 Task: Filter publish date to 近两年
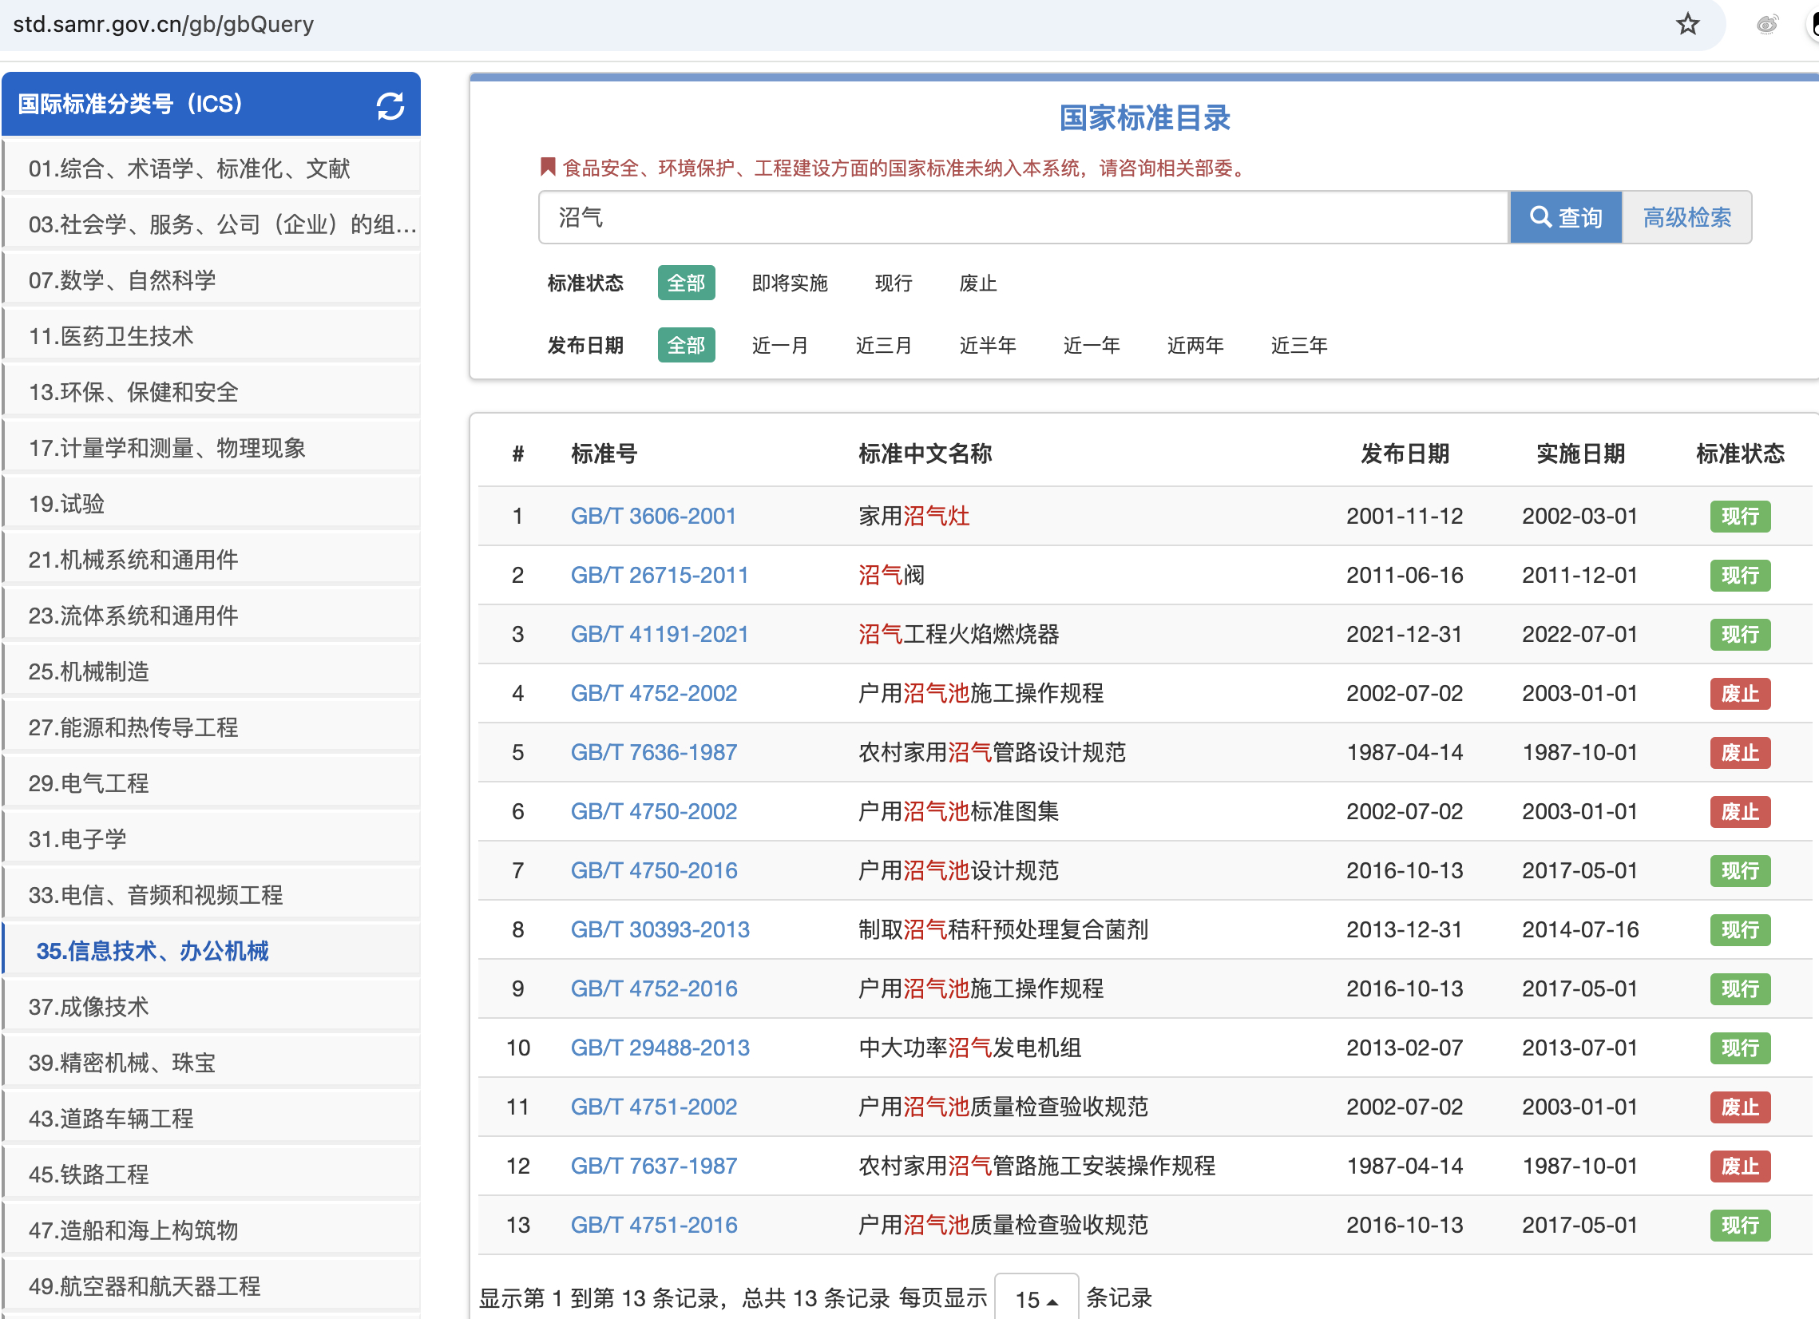coord(1195,345)
